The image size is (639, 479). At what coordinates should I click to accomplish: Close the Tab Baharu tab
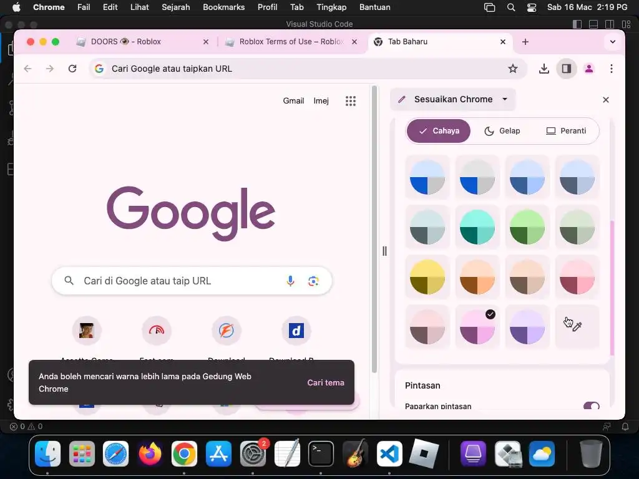503,42
